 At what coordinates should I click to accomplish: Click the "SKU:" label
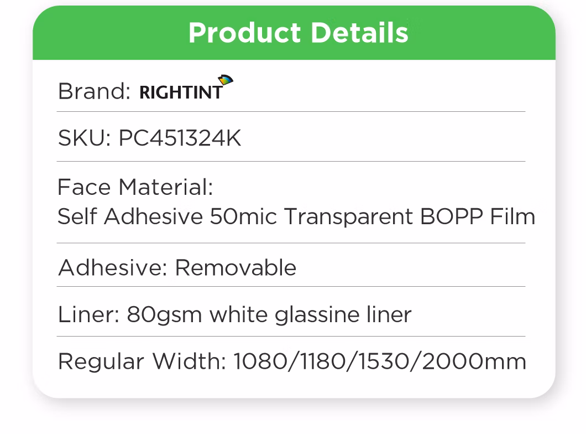click(85, 138)
